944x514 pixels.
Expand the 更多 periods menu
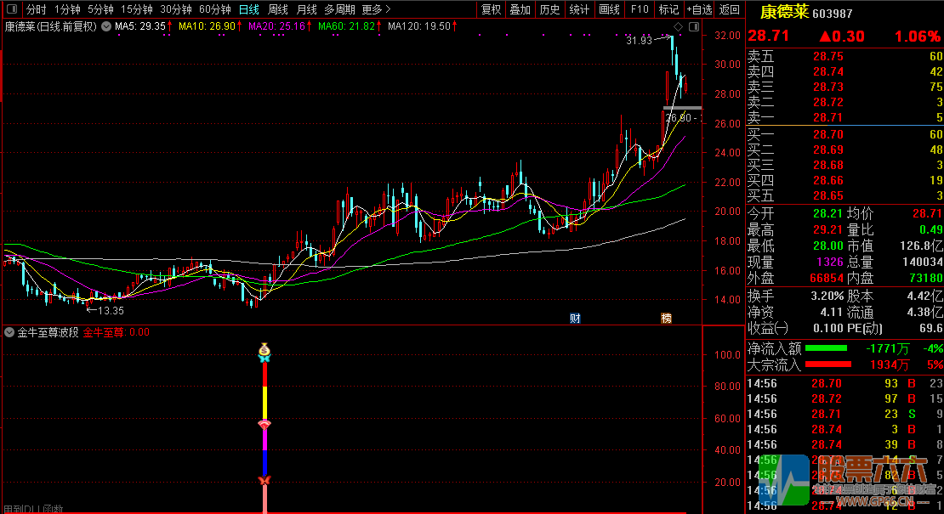click(376, 9)
